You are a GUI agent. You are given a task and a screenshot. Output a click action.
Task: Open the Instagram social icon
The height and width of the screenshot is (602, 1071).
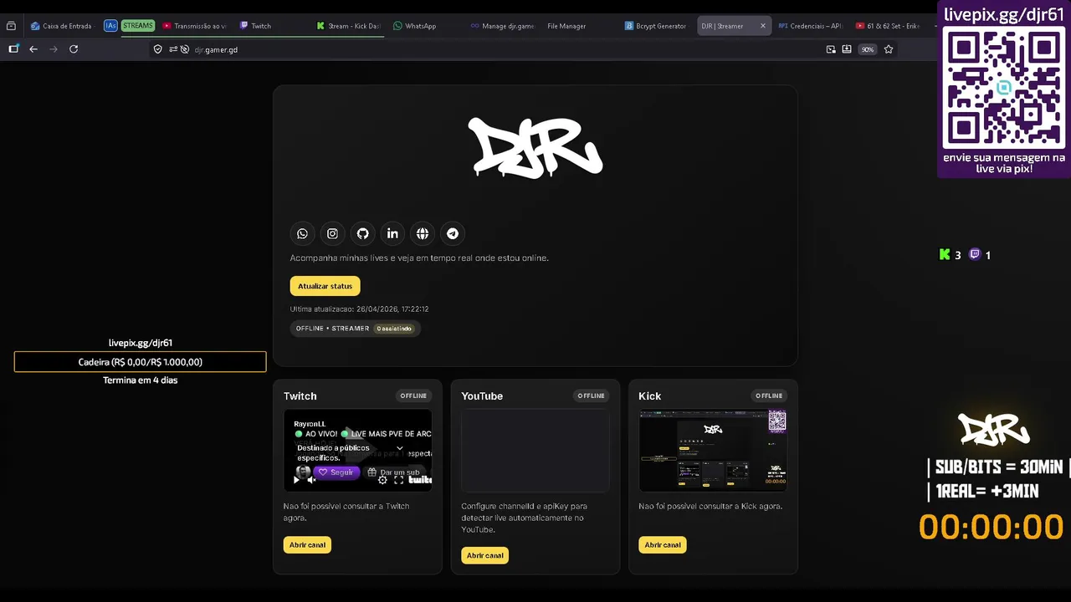click(x=332, y=234)
